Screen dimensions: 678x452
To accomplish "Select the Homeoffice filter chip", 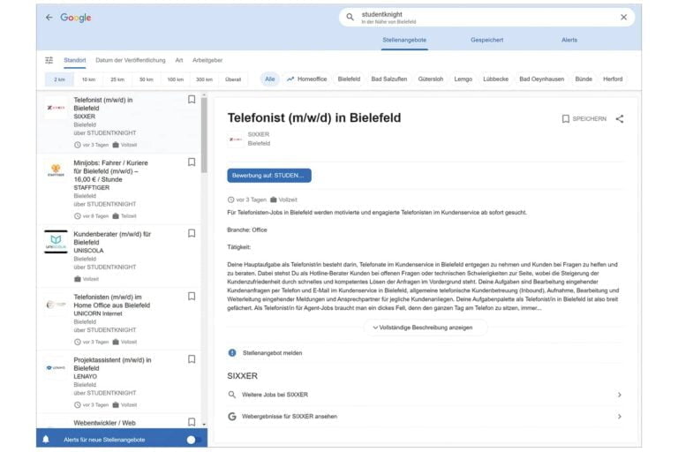I will pyautogui.click(x=306, y=79).
